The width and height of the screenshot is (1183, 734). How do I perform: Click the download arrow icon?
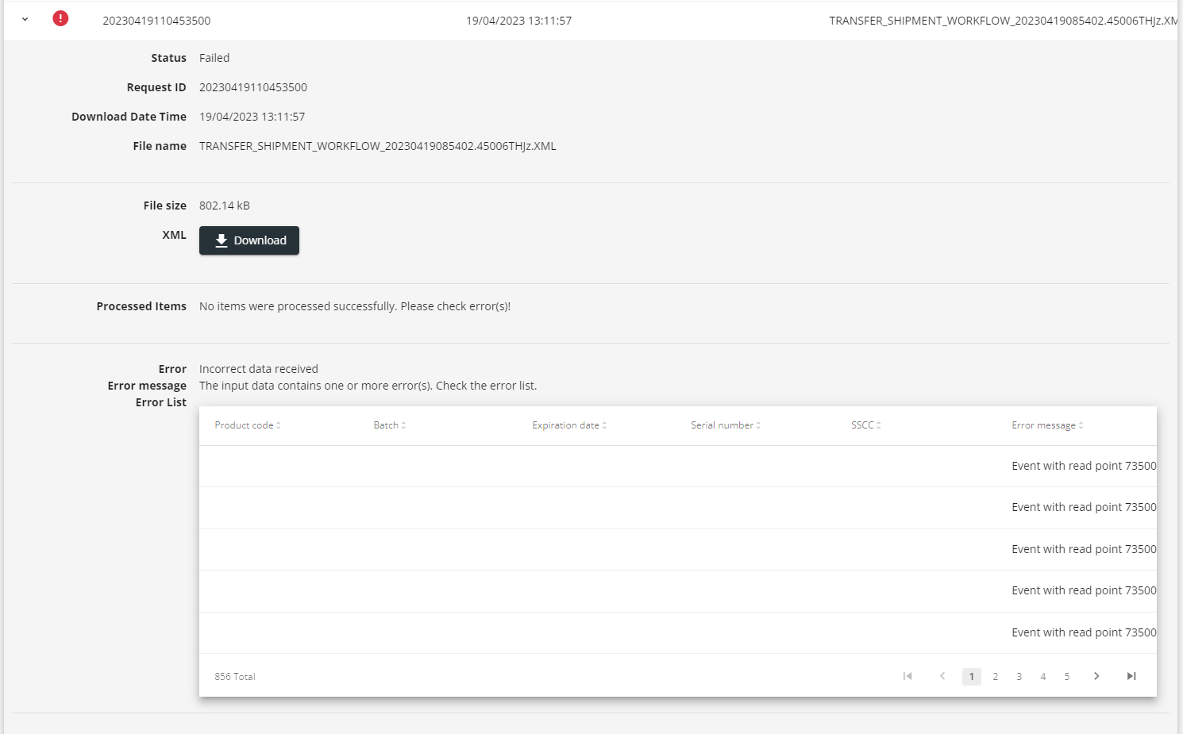pyautogui.click(x=221, y=240)
